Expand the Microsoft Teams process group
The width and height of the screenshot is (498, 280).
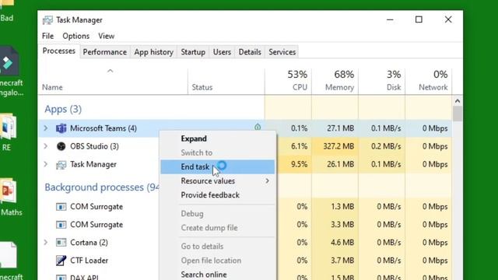[46, 128]
